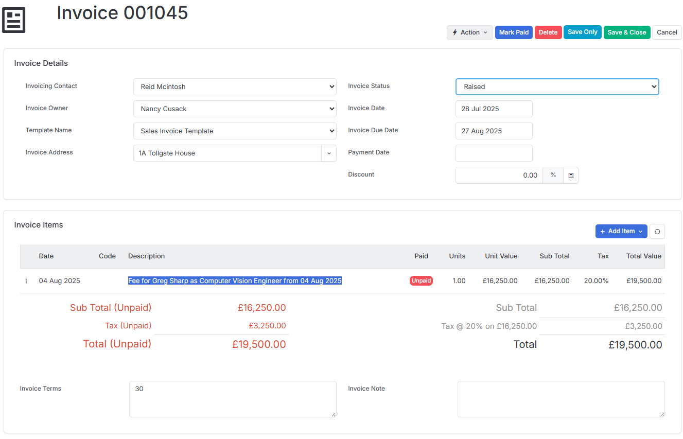Screen dimensions: 683x439
Task: Click the refresh invoice items icon
Action: tap(657, 232)
